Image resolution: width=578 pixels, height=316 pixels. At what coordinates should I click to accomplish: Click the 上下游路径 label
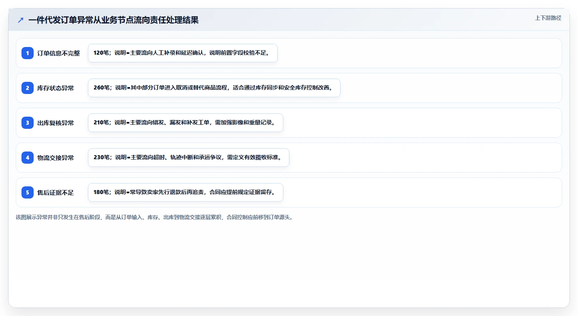548,18
